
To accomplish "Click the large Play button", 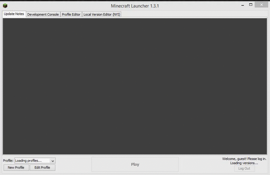I will click(x=135, y=164).
